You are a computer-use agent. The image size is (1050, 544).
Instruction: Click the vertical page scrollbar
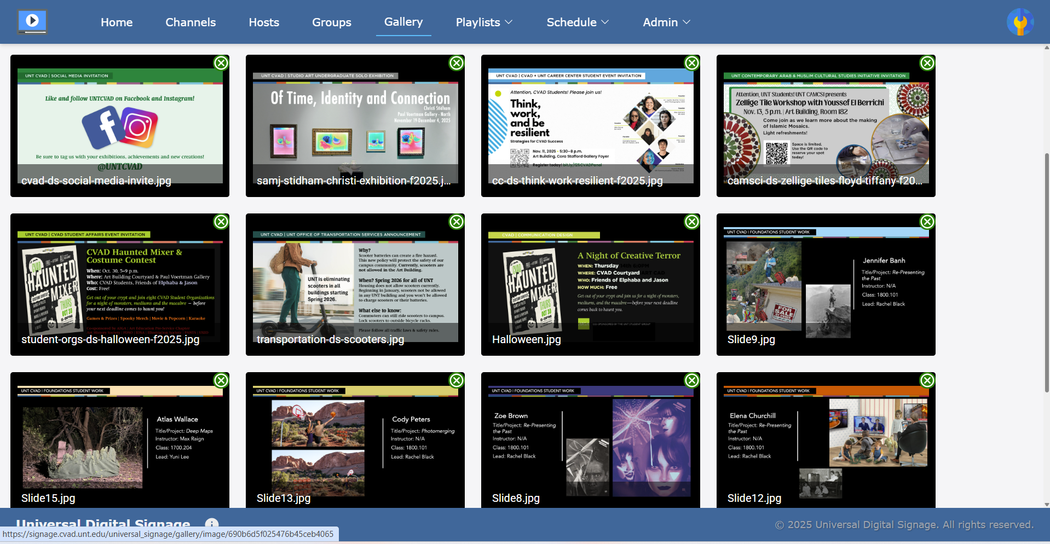click(1047, 273)
